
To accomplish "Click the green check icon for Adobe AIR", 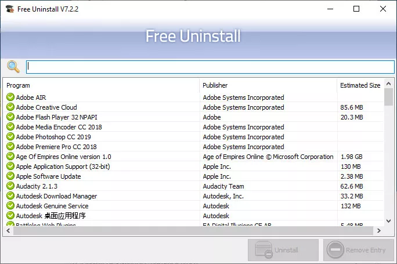I will (x=10, y=97).
